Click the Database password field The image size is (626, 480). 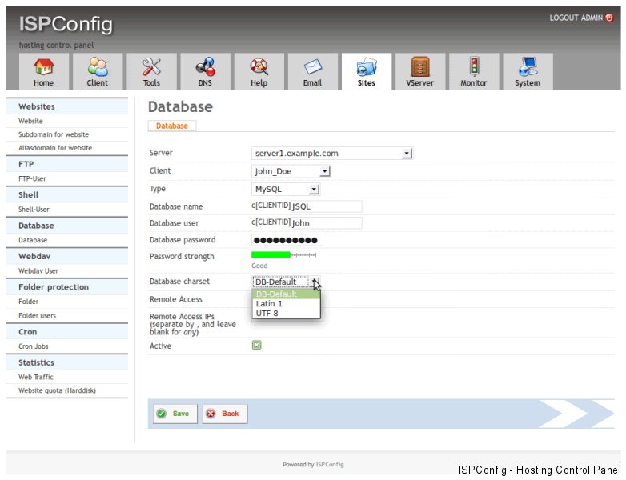pyautogui.click(x=287, y=240)
